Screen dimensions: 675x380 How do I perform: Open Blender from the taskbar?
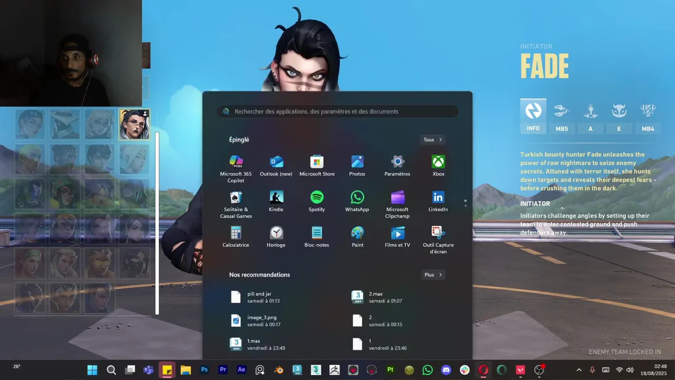coord(278,370)
